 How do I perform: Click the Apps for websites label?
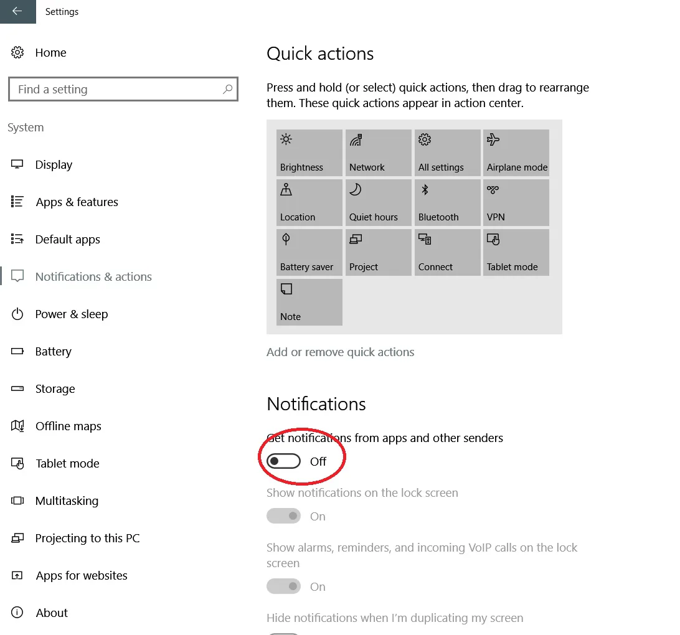click(82, 575)
